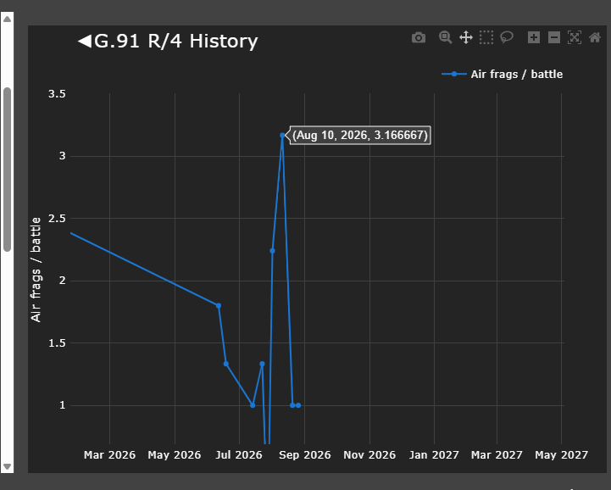Choose the Box Select tool
This screenshot has height=490, width=611.
(x=486, y=38)
